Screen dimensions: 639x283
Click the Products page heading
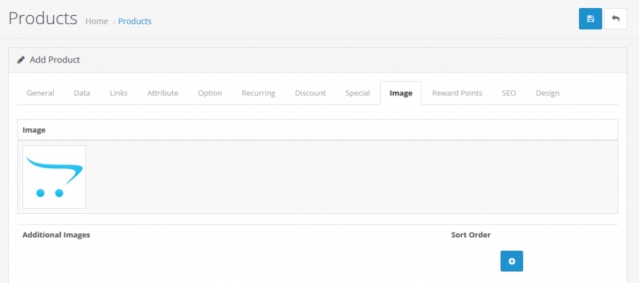[43, 18]
